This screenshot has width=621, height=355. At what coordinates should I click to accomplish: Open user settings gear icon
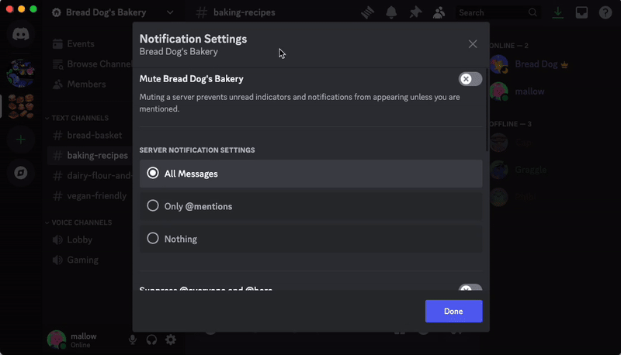(x=171, y=339)
